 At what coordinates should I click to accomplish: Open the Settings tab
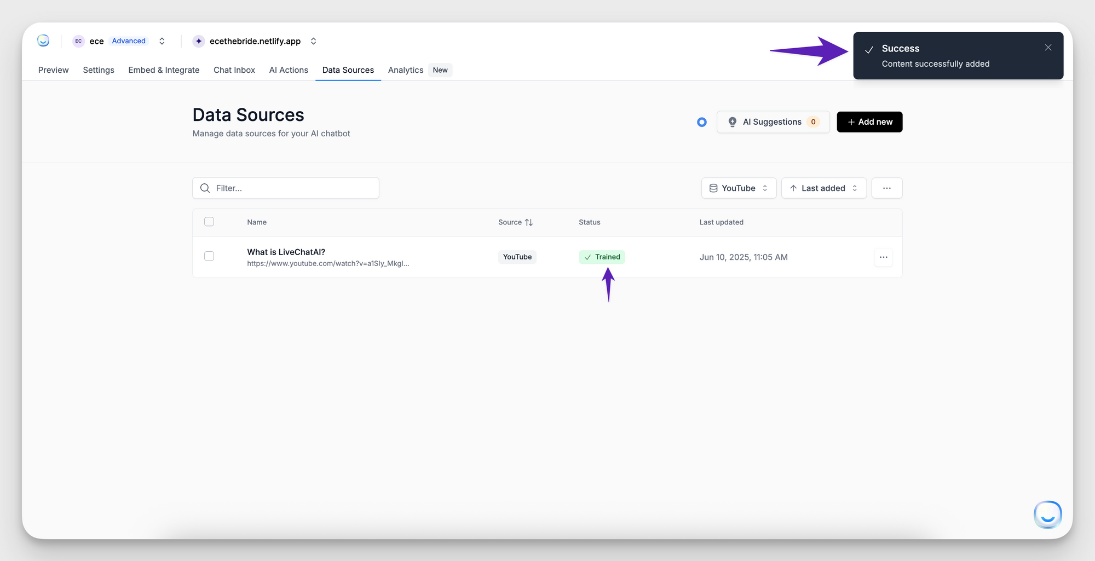click(99, 70)
